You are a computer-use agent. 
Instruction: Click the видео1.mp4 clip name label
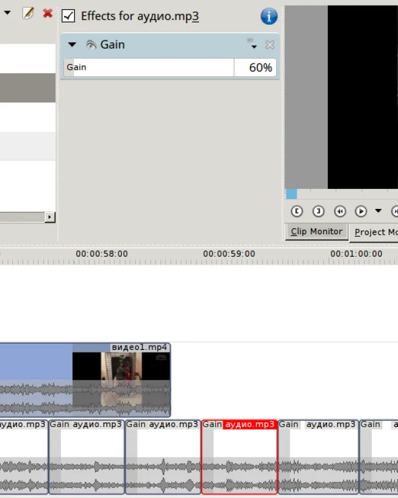[139, 348]
